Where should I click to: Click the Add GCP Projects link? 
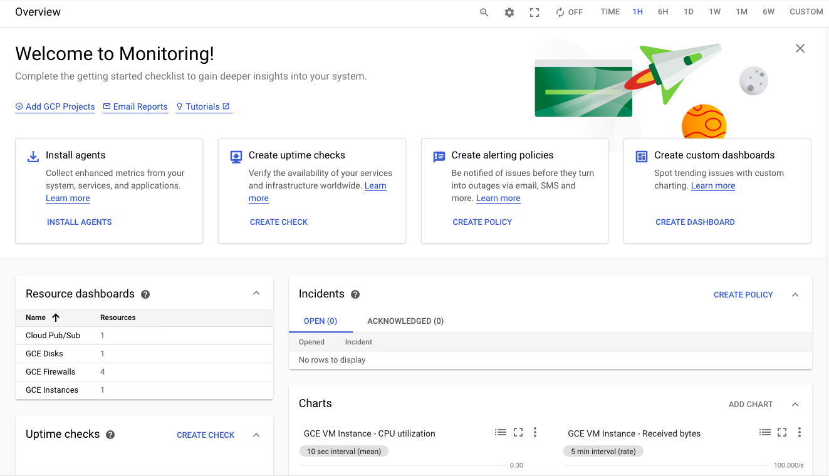pyautogui.click(x=55, y=106)
